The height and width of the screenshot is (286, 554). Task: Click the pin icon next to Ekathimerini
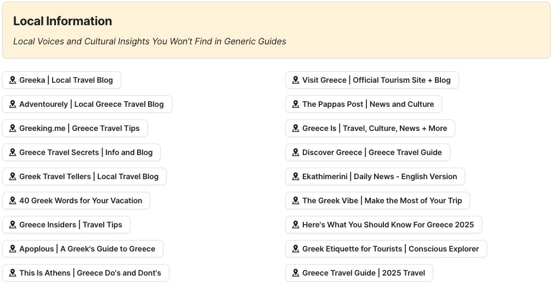[296, 176]
